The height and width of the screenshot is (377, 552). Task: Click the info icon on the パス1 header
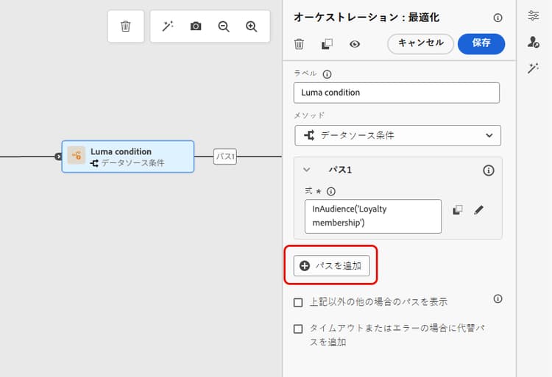[x=488, y=170]
